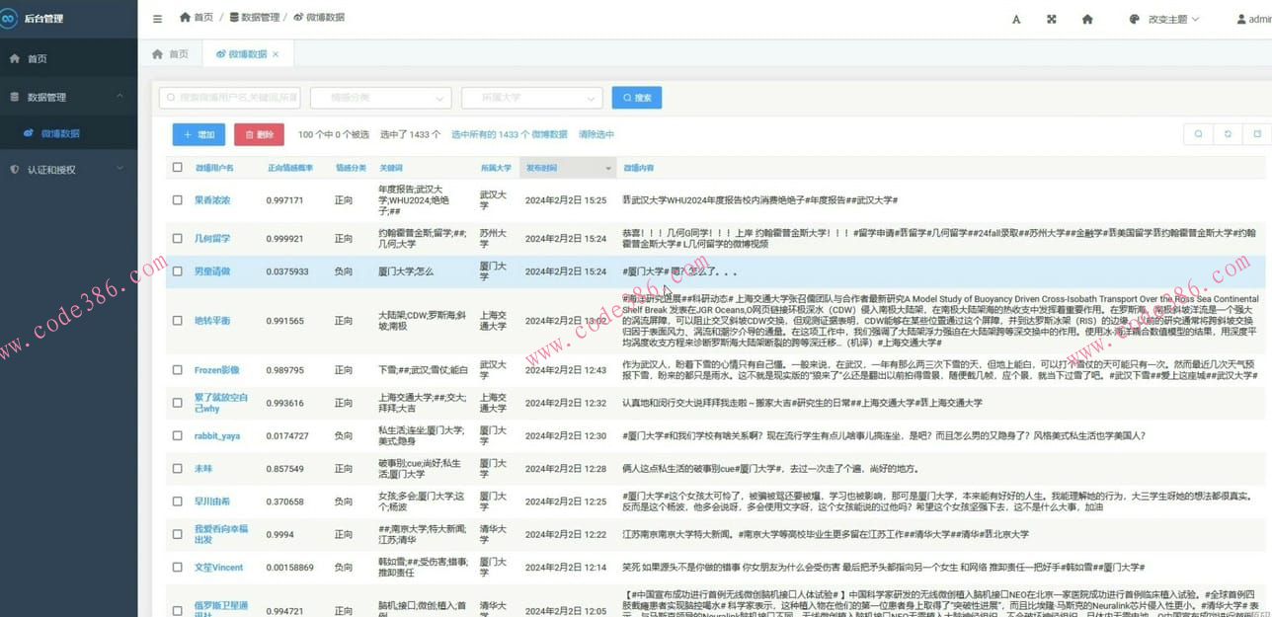1272x617 pixels.
Task: Toggle fullscreen mode via the expand icon
Action: tap(1051, 17)
